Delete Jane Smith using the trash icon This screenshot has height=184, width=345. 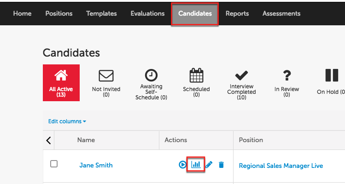click(x=221, y=165)
